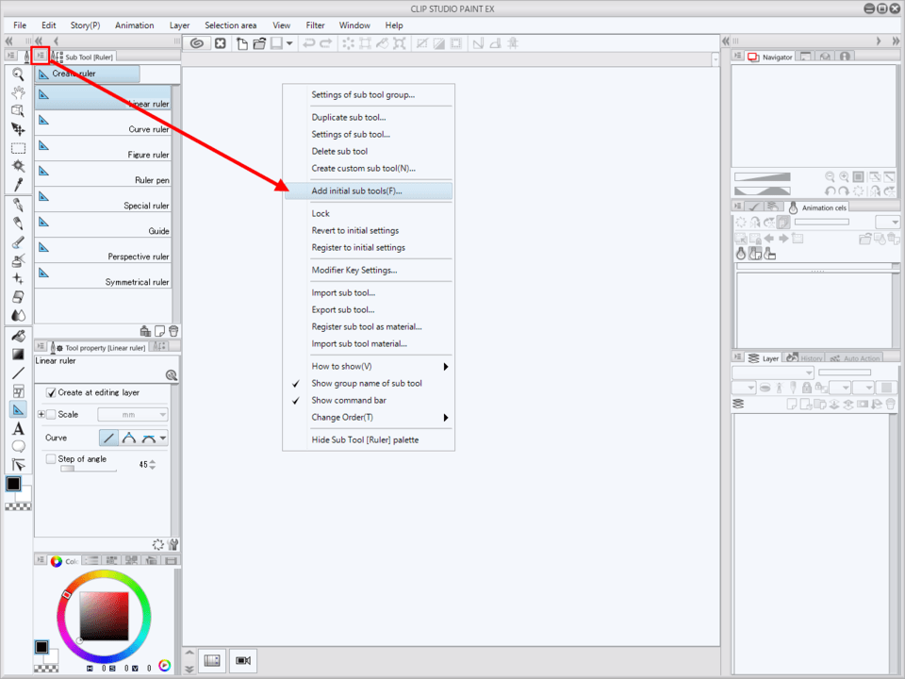Select the Text tool
Viewport: 905px width, 679px height.
[x=17, y=428]
